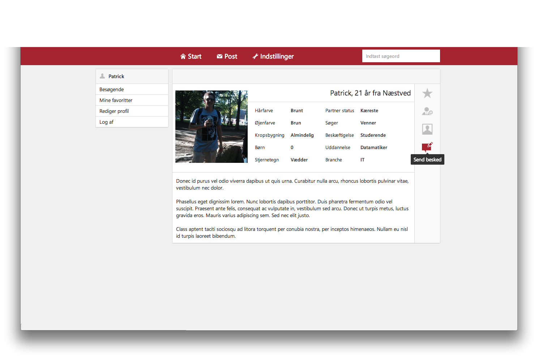Click the heading 'Patrick, 21 år fra Næstved'
This screenshot has height=359, width=538.
370,93
